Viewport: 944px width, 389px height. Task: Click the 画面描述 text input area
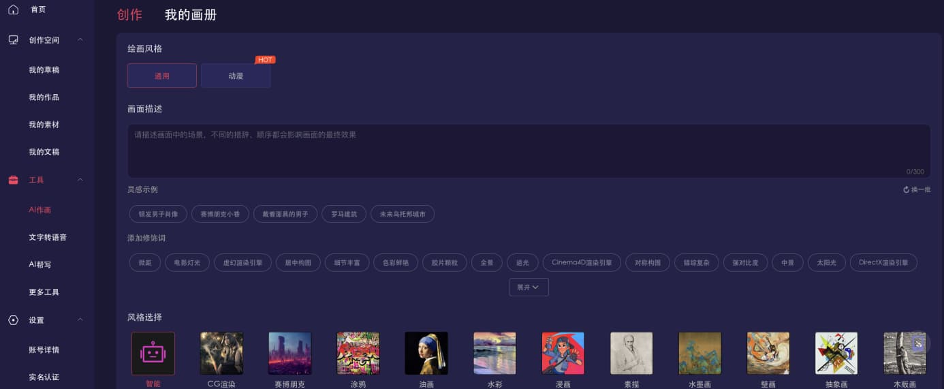[x=529, y=151]
